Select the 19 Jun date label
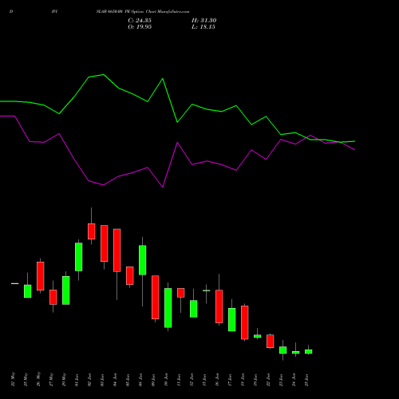 255,380
